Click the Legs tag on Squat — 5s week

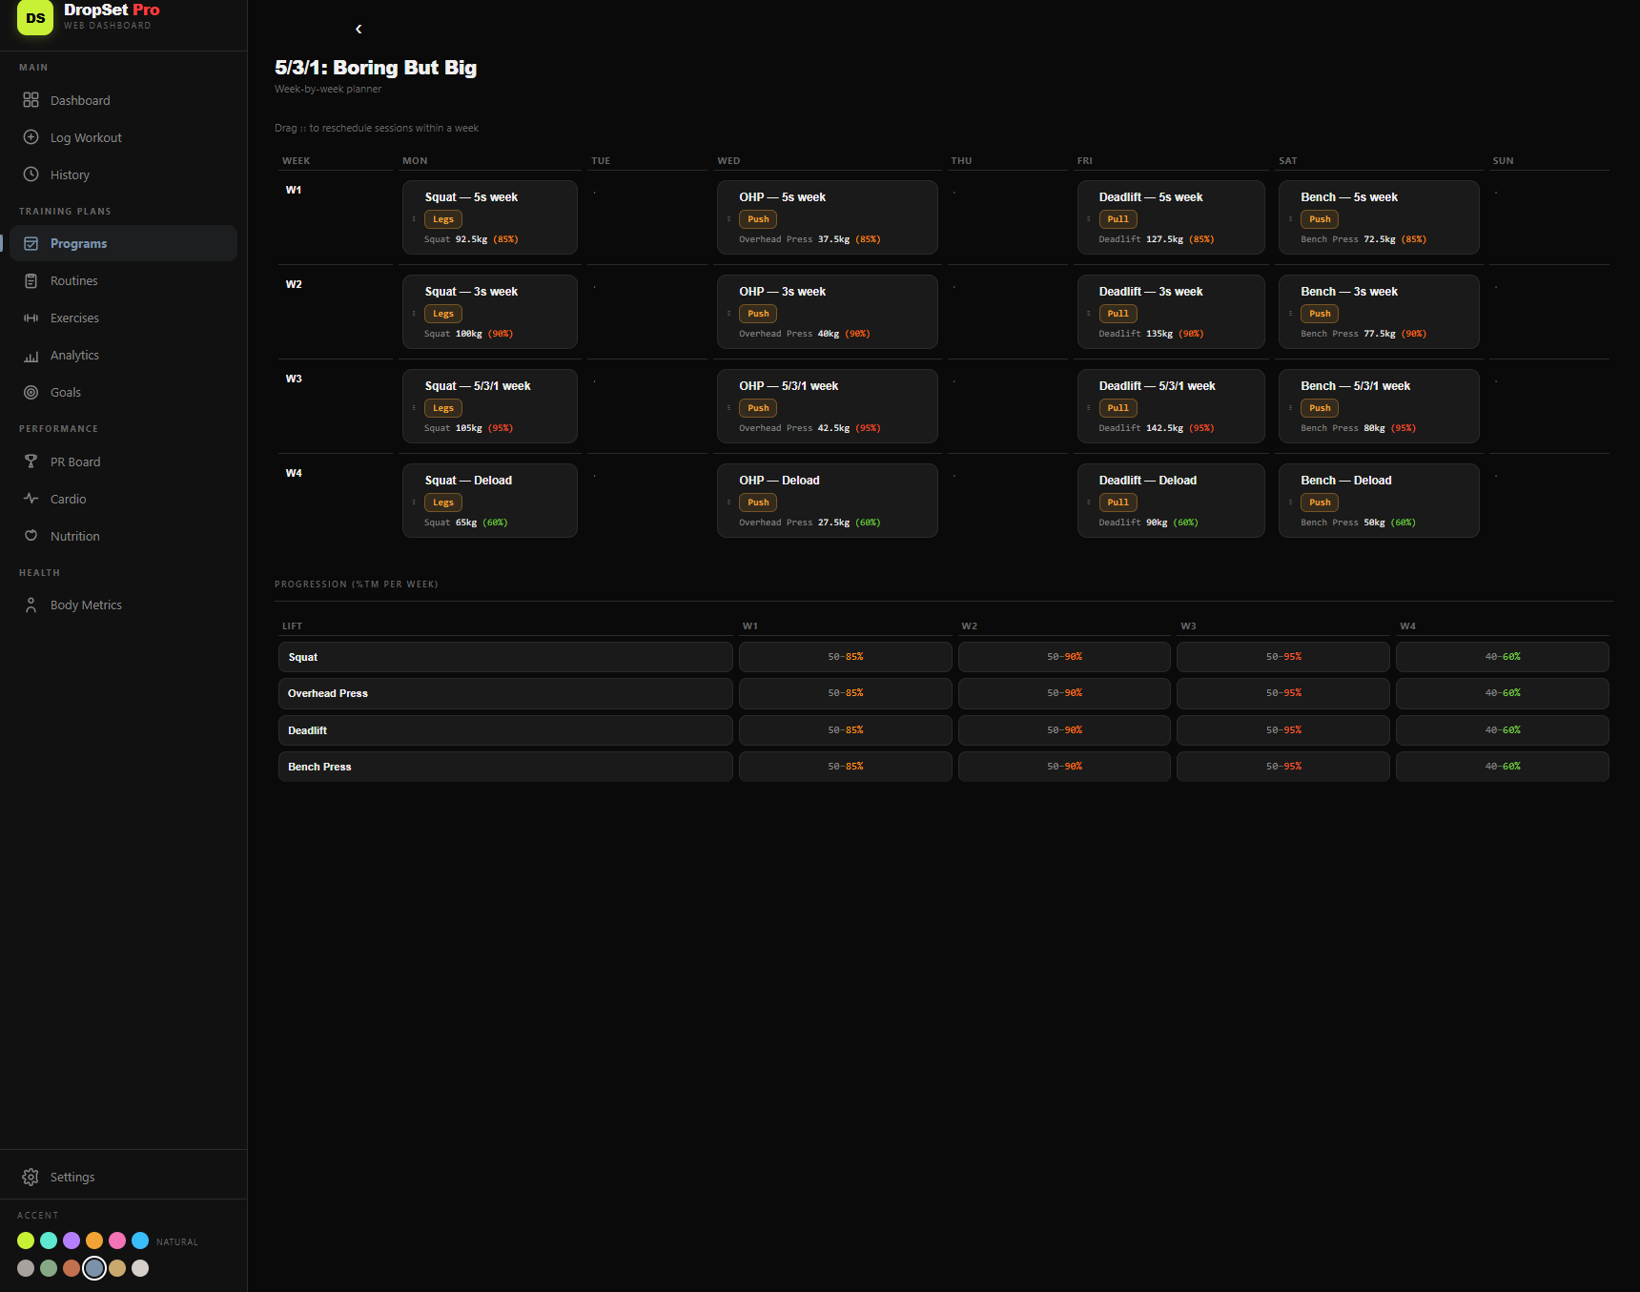click(443, 219)
